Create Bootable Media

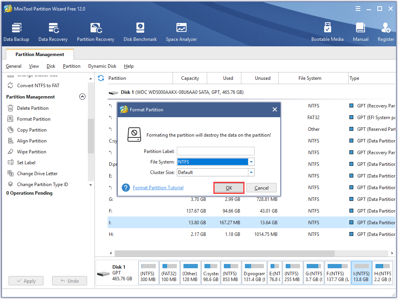coord(327,32)
